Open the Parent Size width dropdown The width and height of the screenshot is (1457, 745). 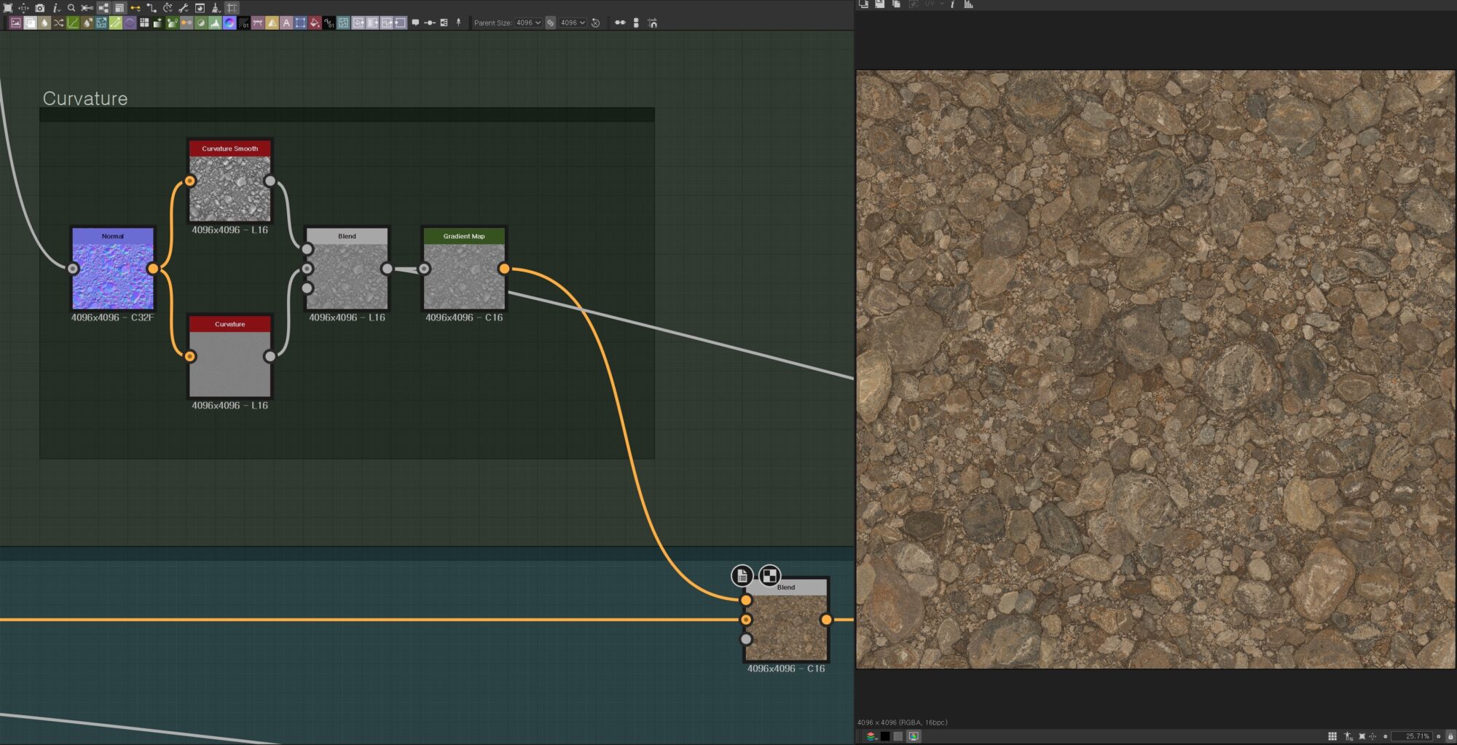tap(528, 23)
